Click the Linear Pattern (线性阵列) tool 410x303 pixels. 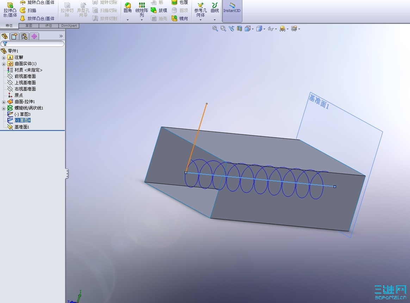pos(142,10)
